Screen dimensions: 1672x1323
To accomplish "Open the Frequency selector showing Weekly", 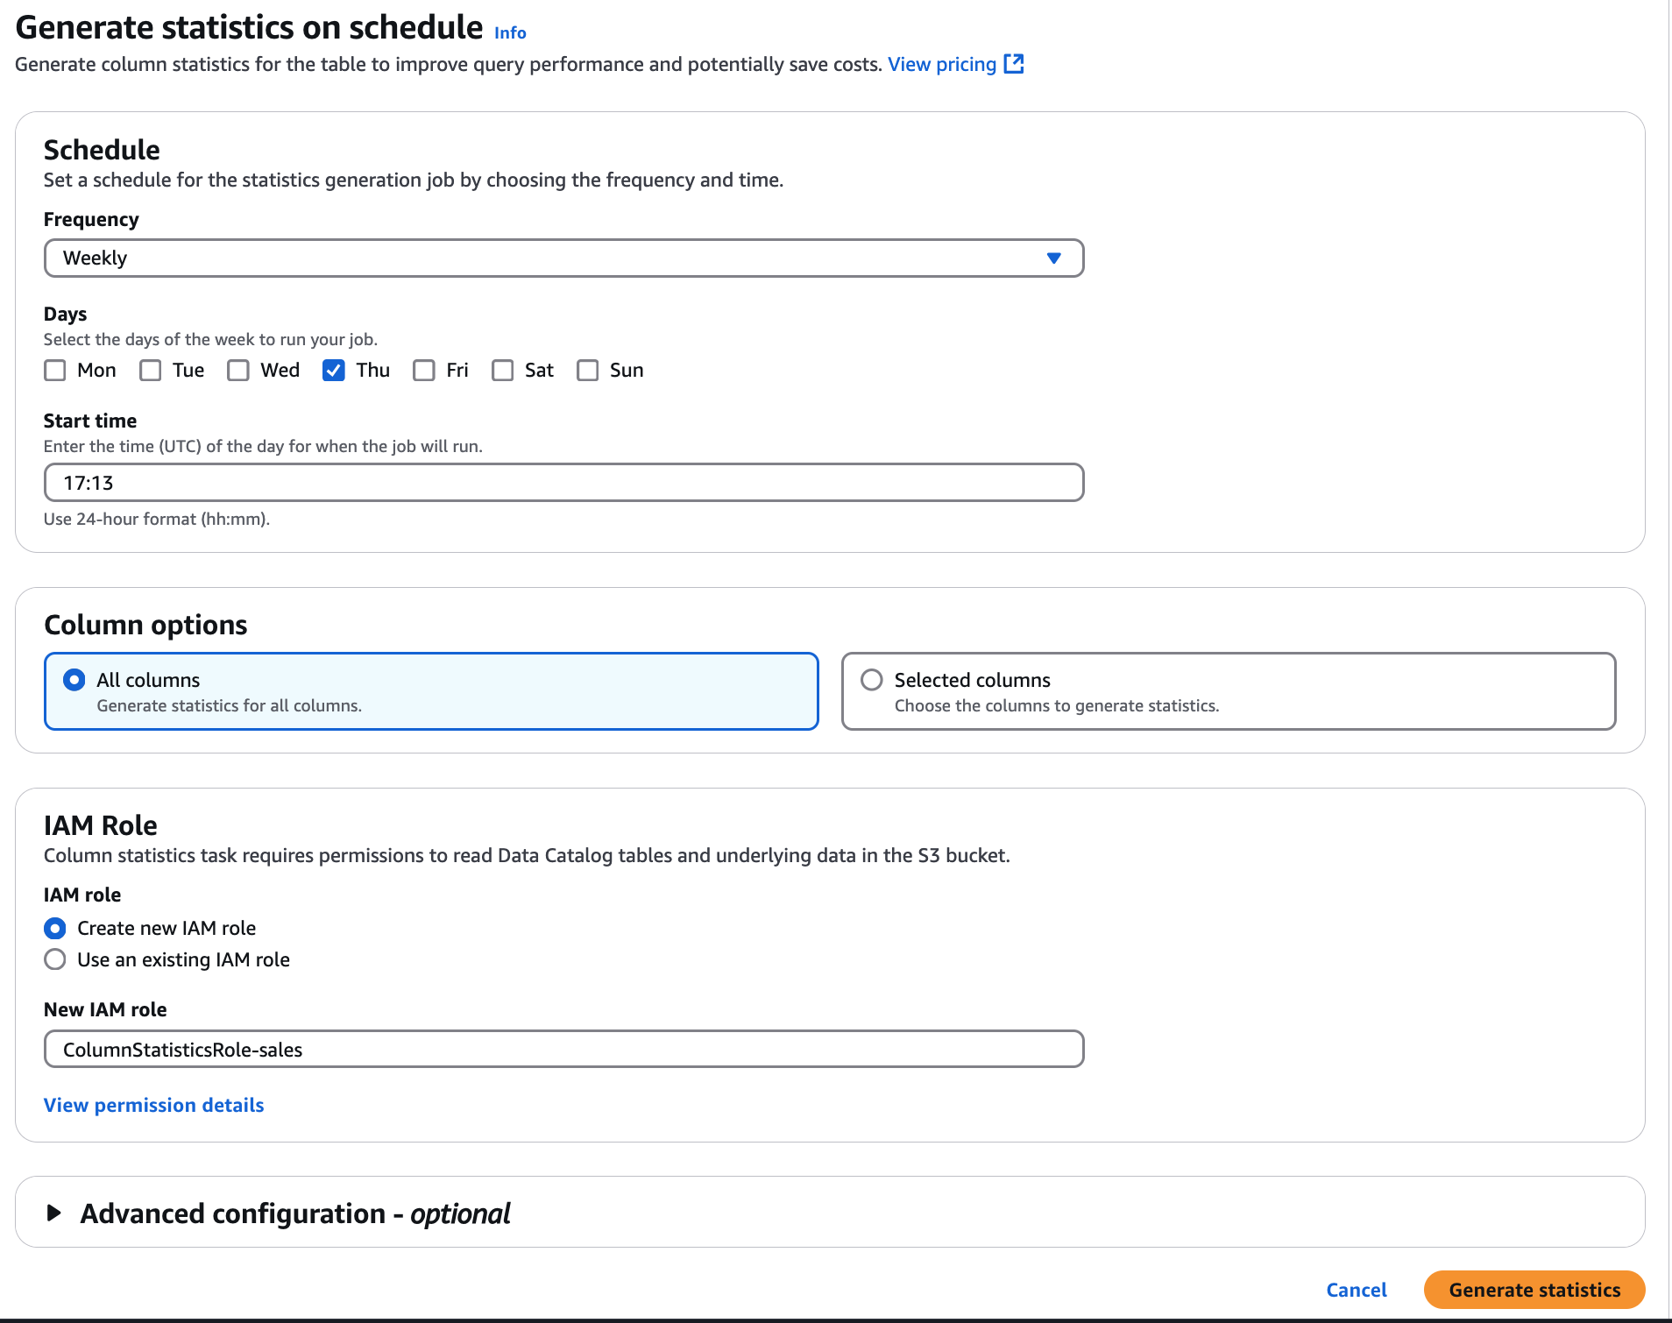I will click(x=563, y=258).
